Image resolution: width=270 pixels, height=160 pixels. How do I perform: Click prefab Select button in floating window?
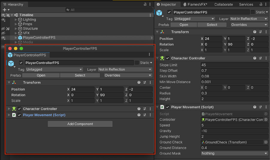[80, 75]
